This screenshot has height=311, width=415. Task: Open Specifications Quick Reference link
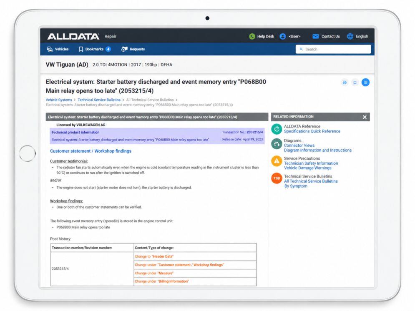coord(312,131)
